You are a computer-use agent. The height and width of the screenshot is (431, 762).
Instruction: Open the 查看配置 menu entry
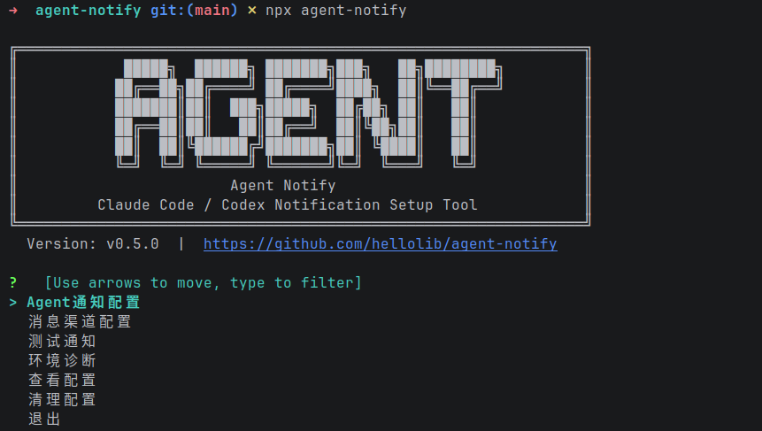[x=62, y=380]
